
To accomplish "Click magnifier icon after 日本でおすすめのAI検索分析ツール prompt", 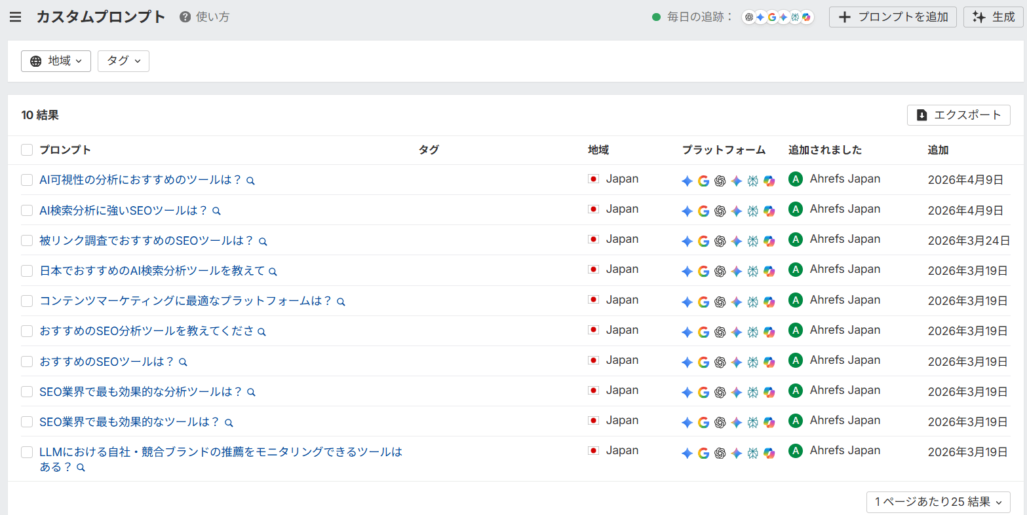I will (273, 272).
